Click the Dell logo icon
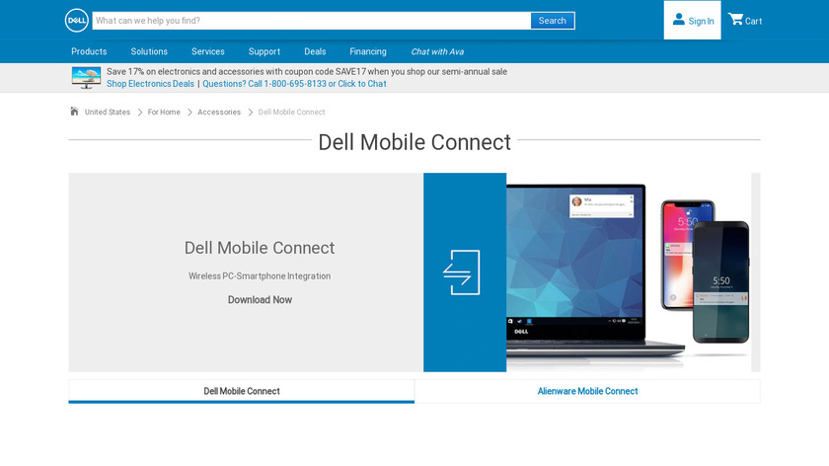 [77, 21]
